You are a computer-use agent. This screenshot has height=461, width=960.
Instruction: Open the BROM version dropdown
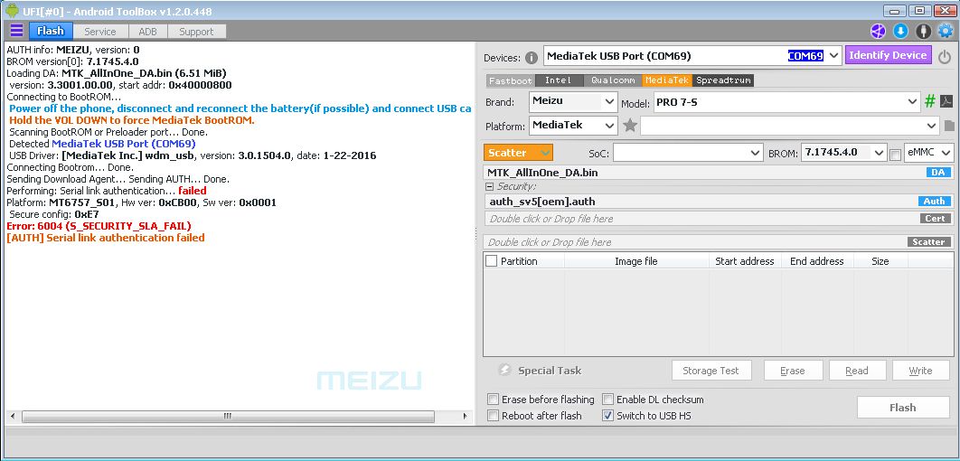(x=844, y=153)
